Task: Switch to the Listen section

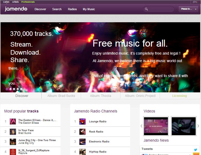Action: (x=6, y=2)
